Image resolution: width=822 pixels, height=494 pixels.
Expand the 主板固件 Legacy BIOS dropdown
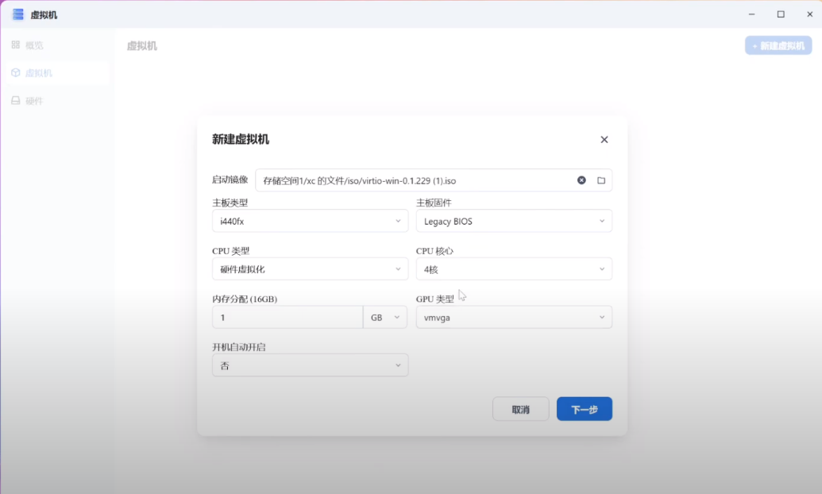click(514, 221)
